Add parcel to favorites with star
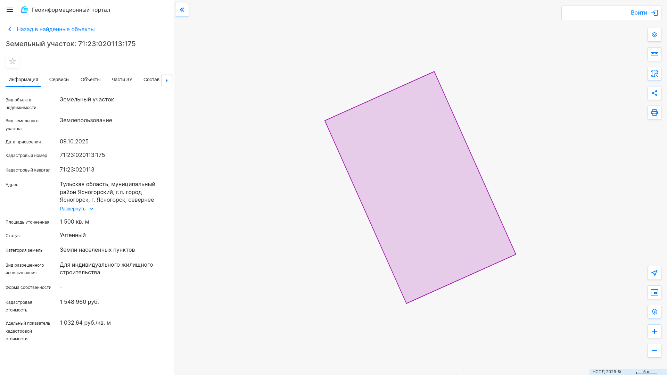Image resolution: width=667 pixels, height=375 pixels. (x=13, y=61)
